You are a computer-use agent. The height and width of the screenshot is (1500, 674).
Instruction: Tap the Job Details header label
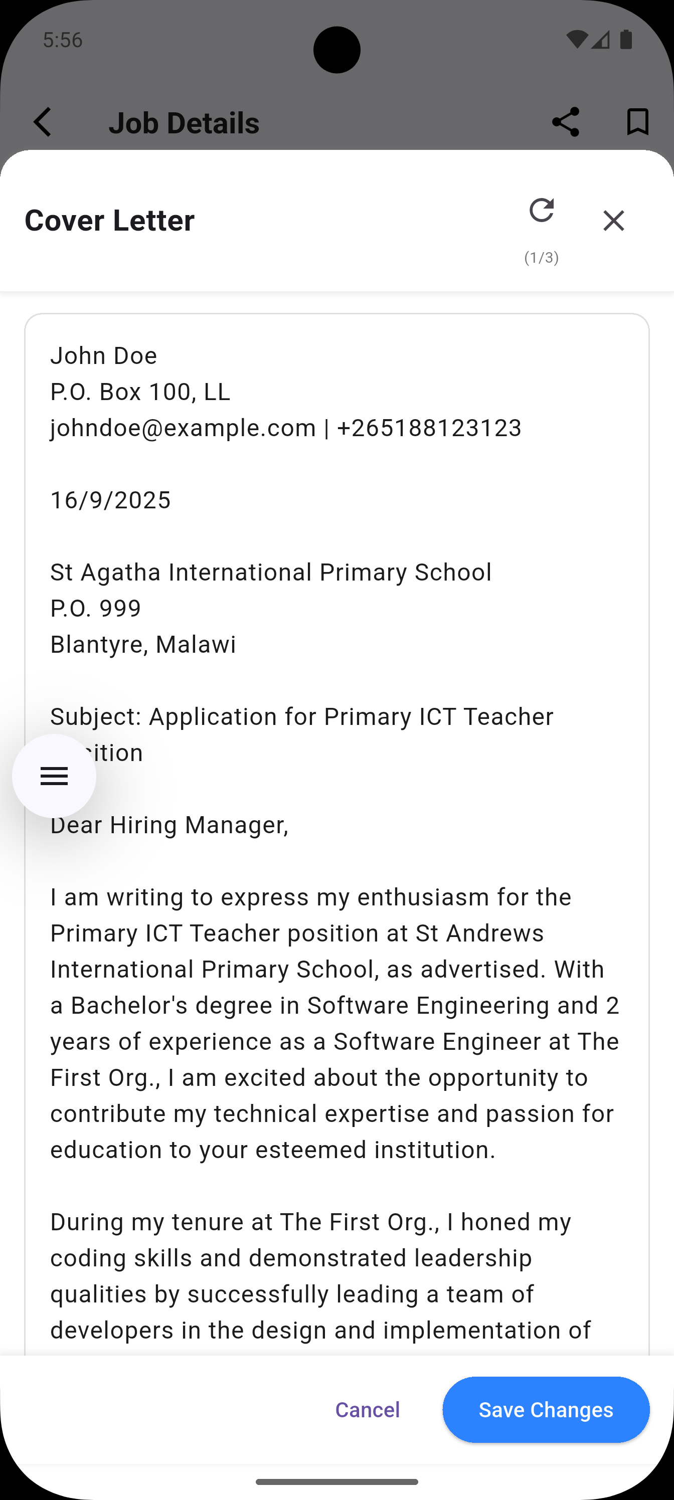pyautogui.click(x=184, y=122)
